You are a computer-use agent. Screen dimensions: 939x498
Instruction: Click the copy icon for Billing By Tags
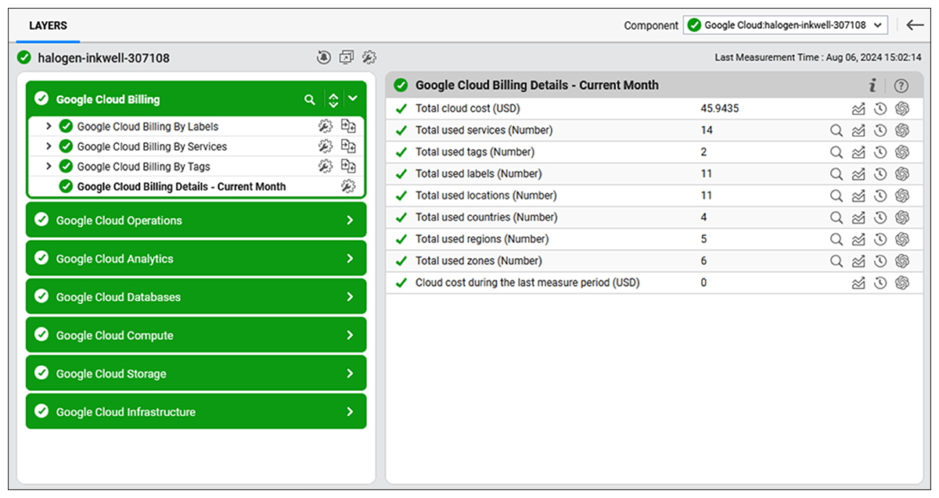[348, 167]
